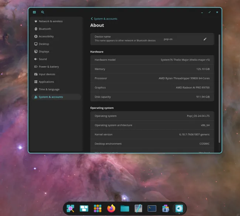Click the COSMIC desktop environment value
This screenshot has width=240, height=216.
click(x=205, y=144)
